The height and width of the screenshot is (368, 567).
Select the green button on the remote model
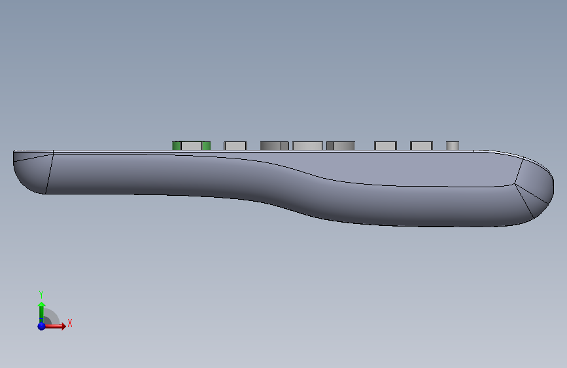pos(192,146)
